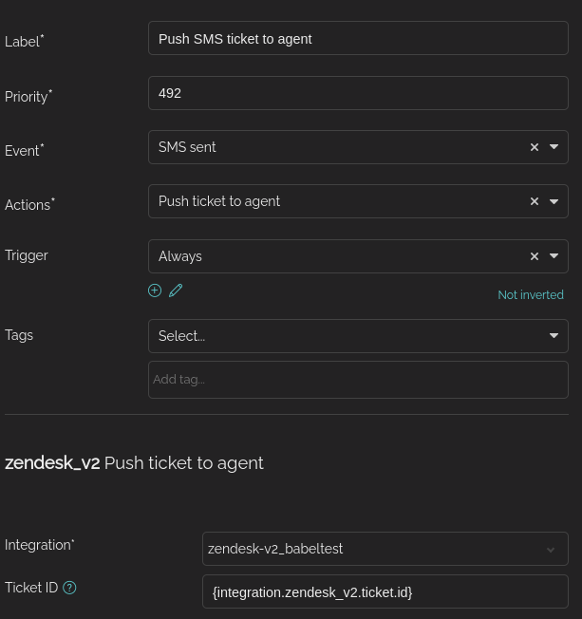Screen dimensions: 582x619
Task: Click the Always trigger value
Action: [x=180, y=256]
